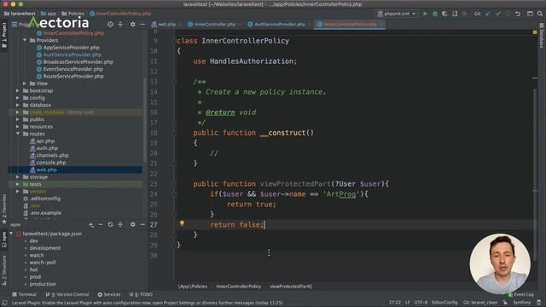The height and width of the screenshot is (307, 546).
Task: Fold the __construct method at line 18
Action: click(x=174, y=133)
